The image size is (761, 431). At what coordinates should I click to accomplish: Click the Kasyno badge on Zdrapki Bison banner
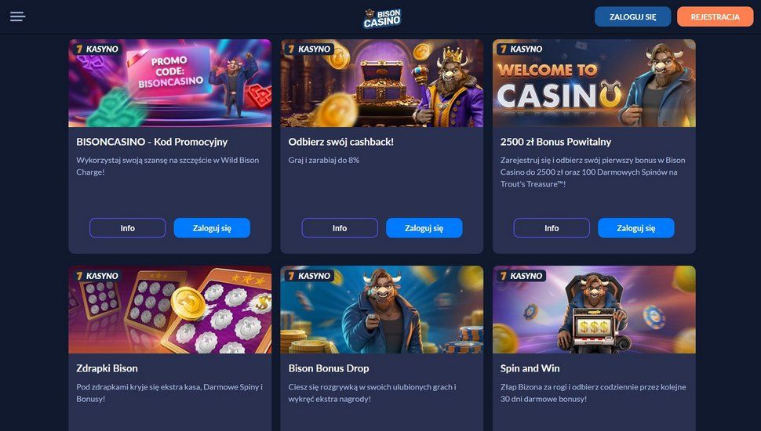coord(97,276)
